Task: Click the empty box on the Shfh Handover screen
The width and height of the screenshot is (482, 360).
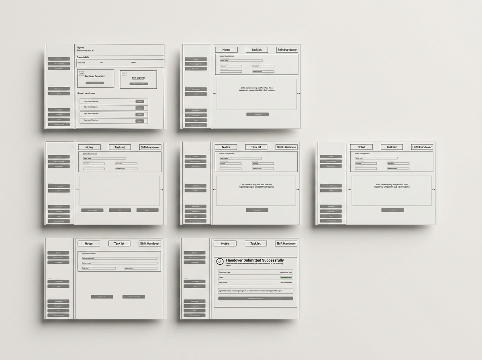Action: (x=120, y=191)
